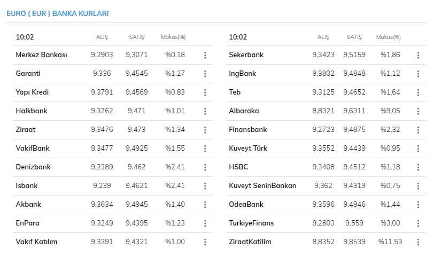This screenshot has width=434, height=257.
Task: Open more options for Ziraat
Action: [205, 130]
